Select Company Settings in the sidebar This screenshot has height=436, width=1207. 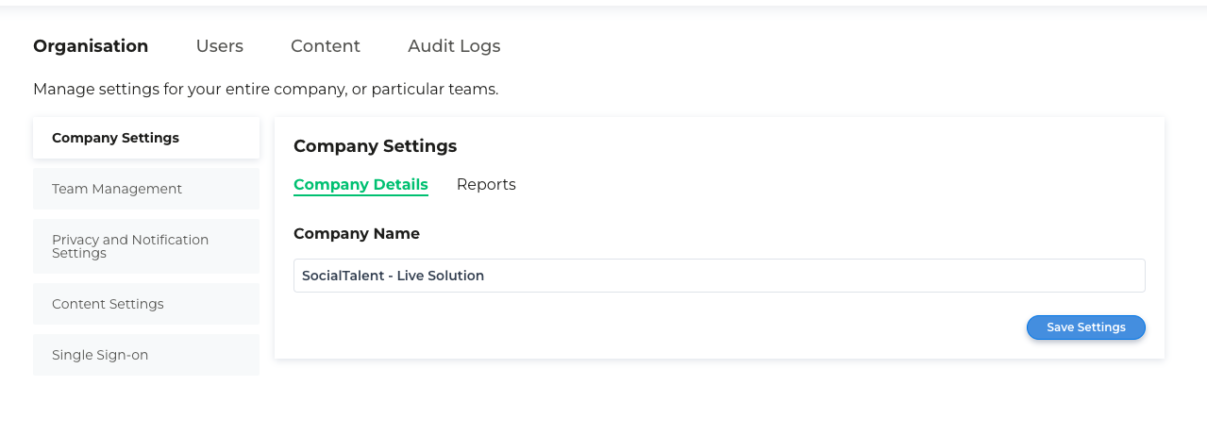click(x=146, y=138)
